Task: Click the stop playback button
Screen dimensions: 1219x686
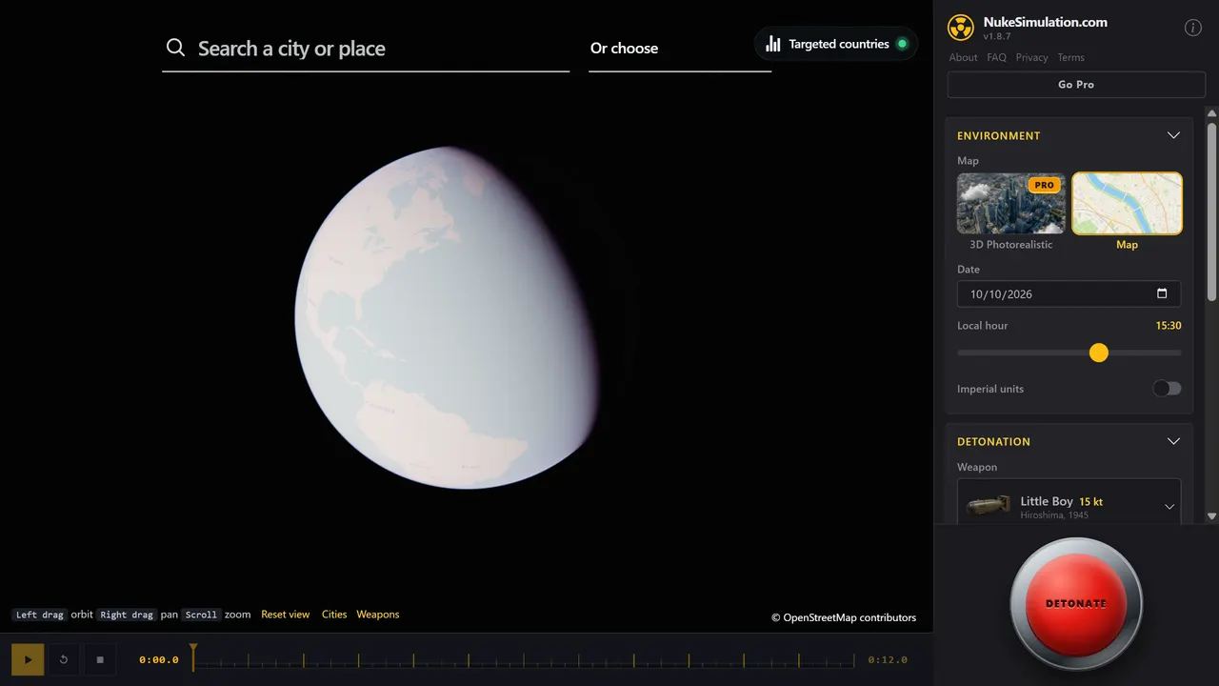Action: [x=100, y=659]
